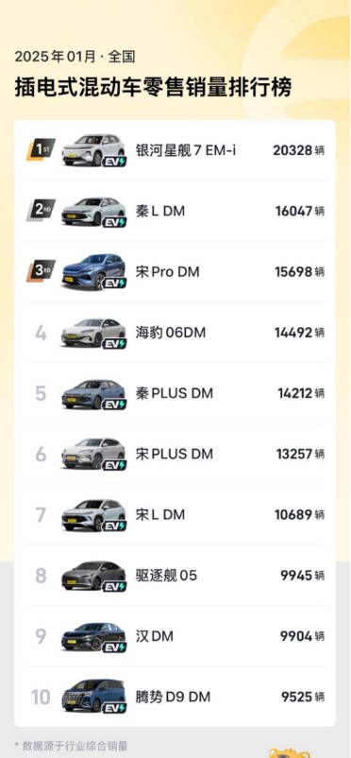Click the 2nd place rank badge
The width and height of the screenshot is (351, 758).
click(41, 210)
